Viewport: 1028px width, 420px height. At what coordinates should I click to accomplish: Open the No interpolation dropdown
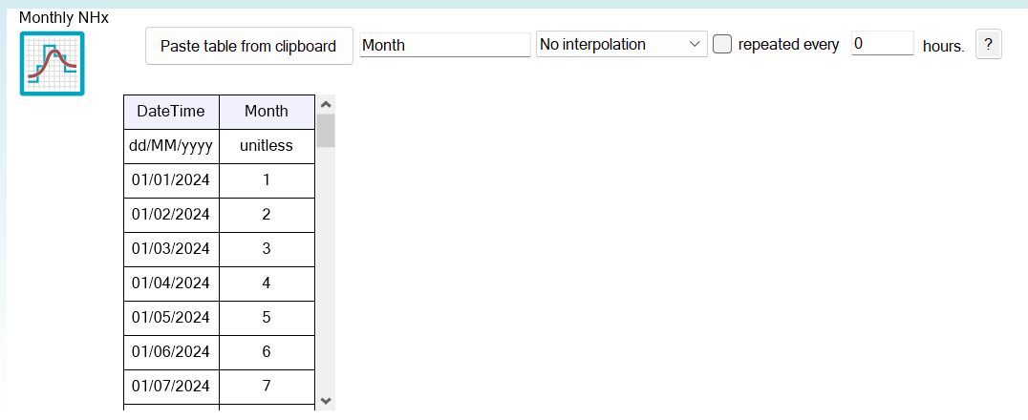pos(621,45)
